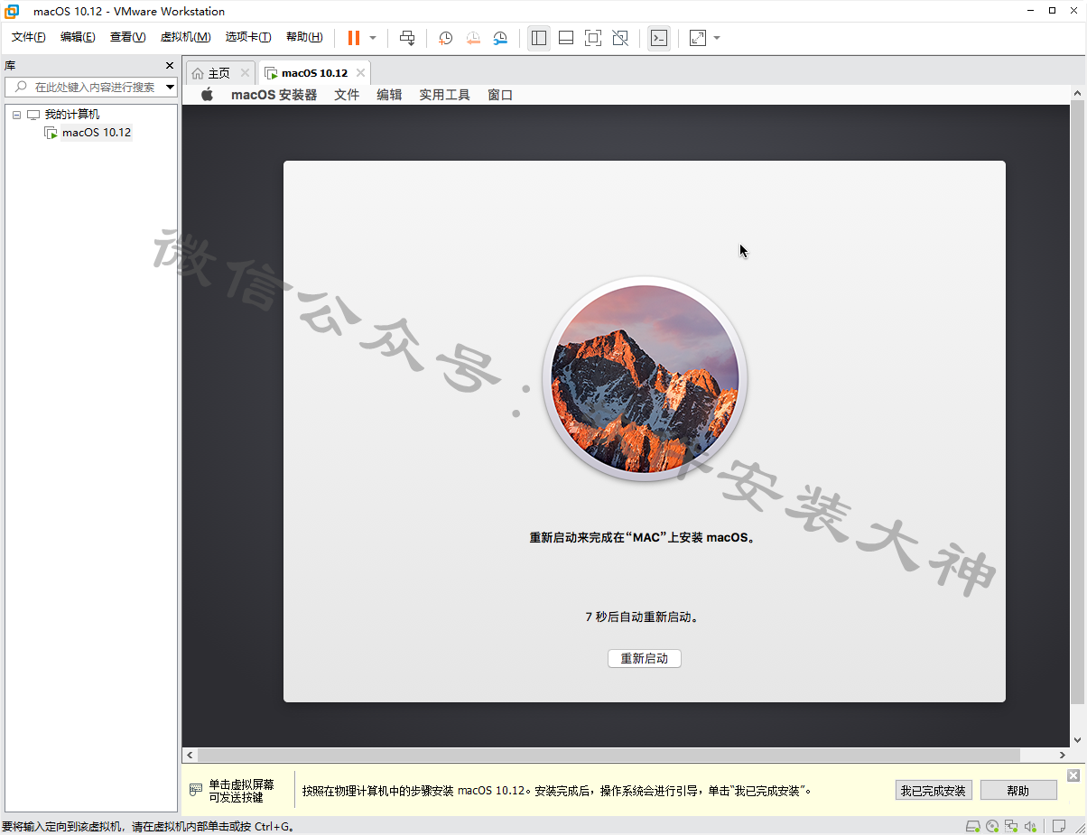The width and height of the screenshot is (1087, 835).
Task: Click the horizontal scrollbar thumb
Action: [x=609, y=755]
